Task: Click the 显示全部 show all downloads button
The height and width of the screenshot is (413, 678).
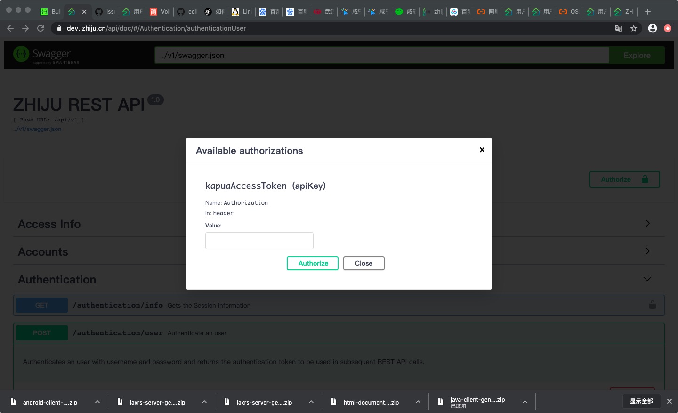Action: (x=641, y=401)
